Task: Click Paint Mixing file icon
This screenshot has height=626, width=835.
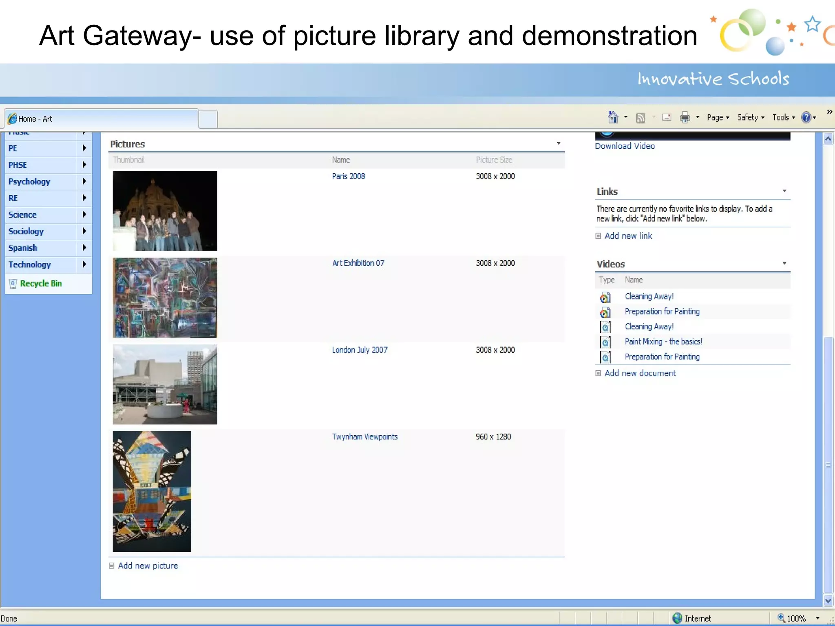Action: click(x=605, y=342)
